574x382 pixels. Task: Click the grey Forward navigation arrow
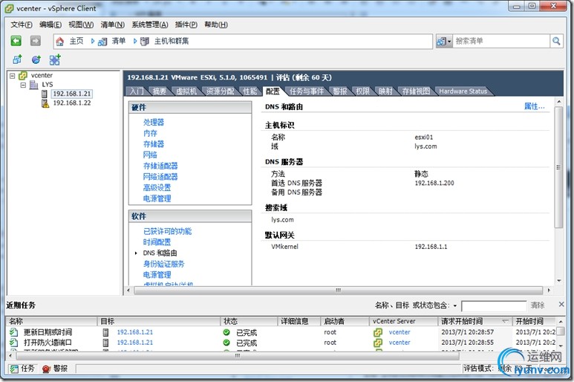35,41
